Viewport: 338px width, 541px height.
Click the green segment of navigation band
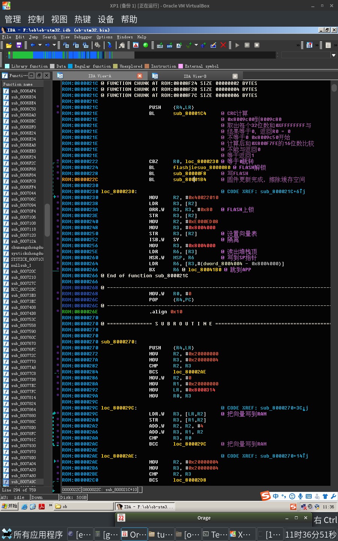(x=23, y=55)
